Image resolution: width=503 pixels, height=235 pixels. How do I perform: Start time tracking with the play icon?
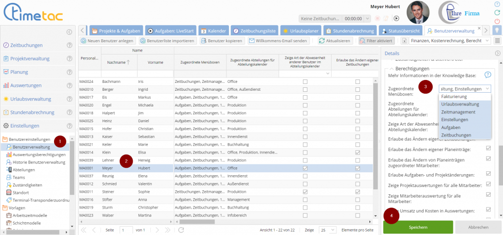(396, 18)
